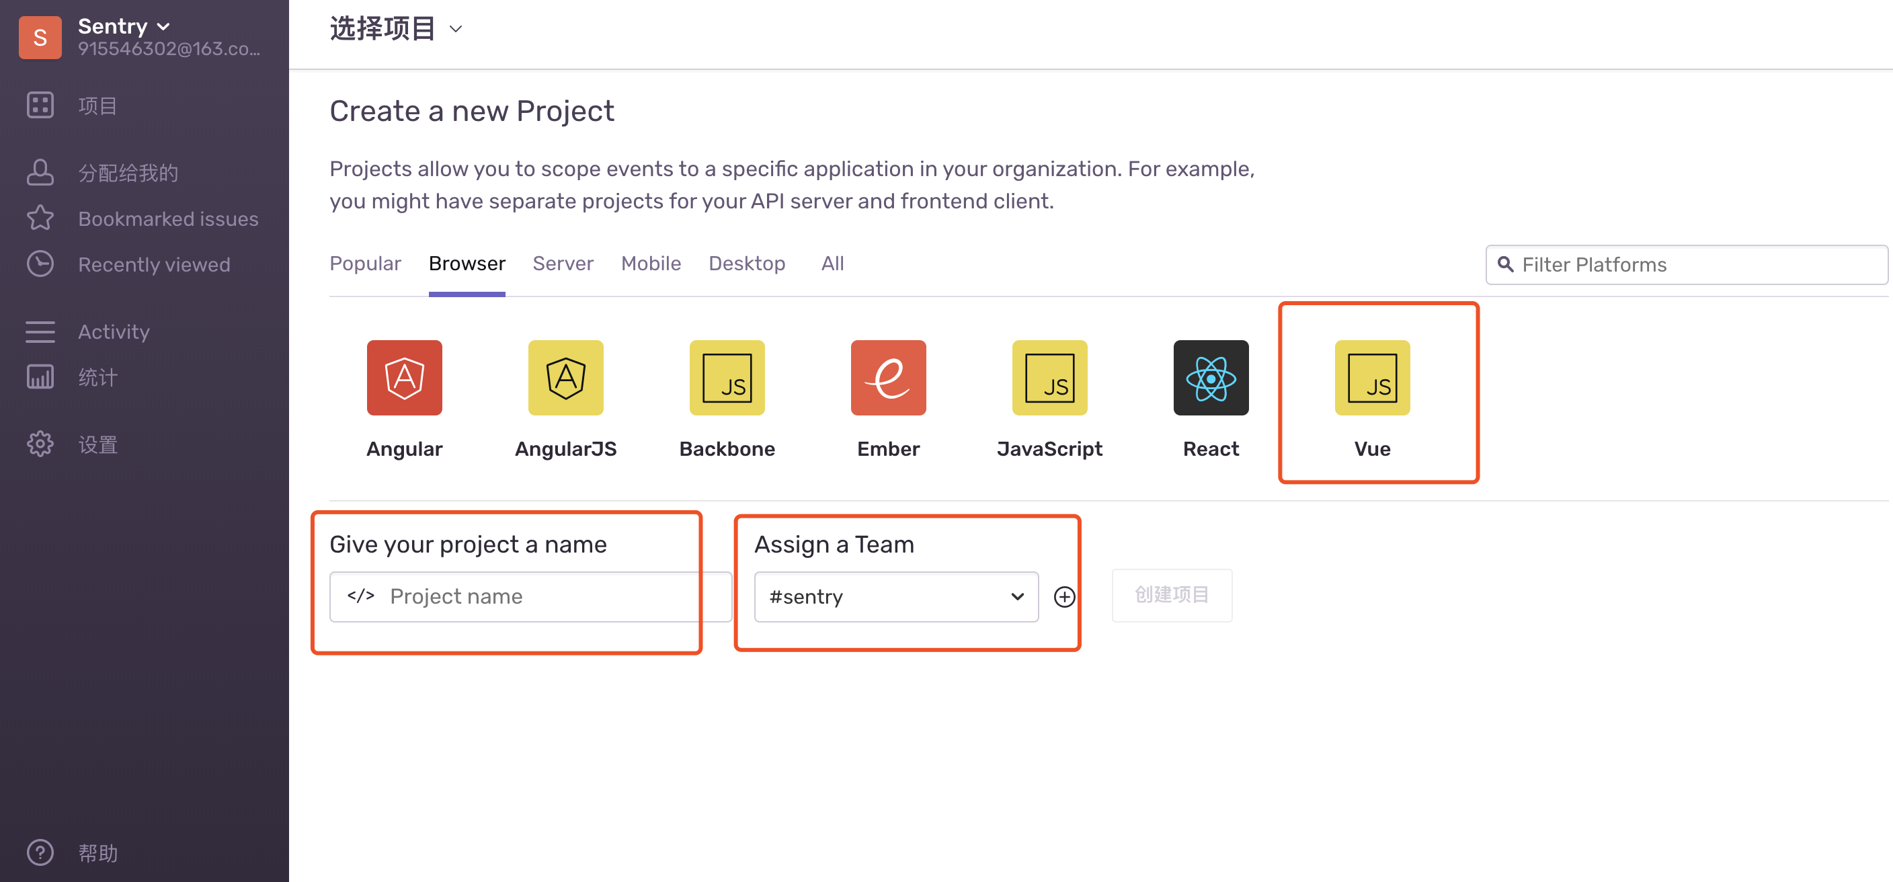Open the #sentry team dropdown
Viewport: 1893px width, 882px height.
point(896,596)
